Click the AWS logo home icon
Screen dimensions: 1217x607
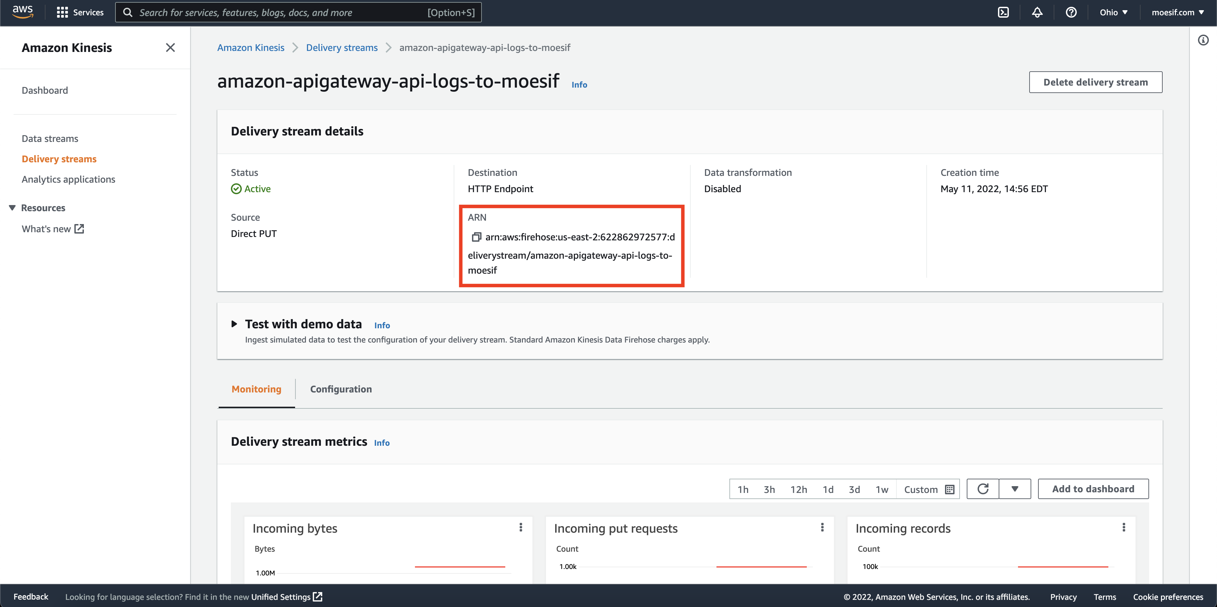tap(23, 12)
